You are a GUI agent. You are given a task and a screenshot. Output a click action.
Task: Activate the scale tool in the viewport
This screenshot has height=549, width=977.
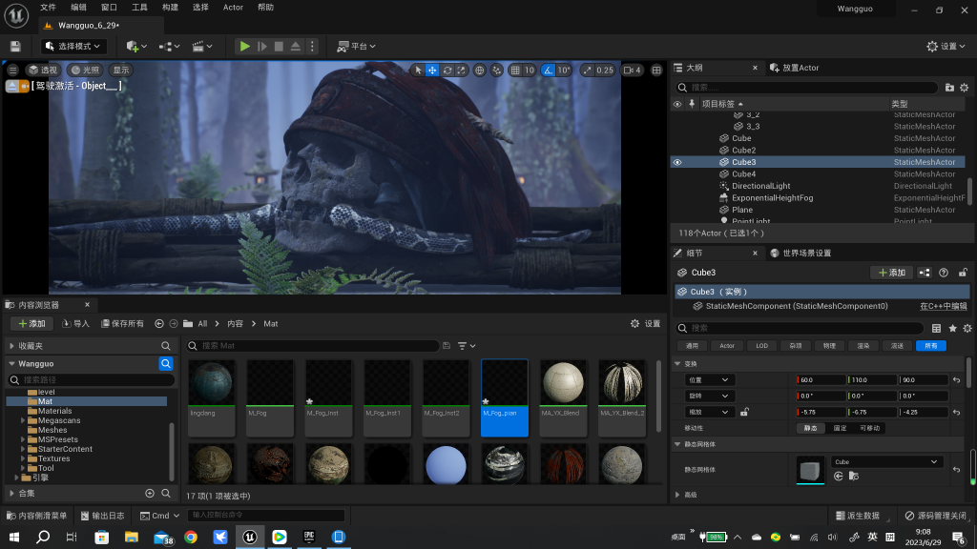click(x=461, y=71)
